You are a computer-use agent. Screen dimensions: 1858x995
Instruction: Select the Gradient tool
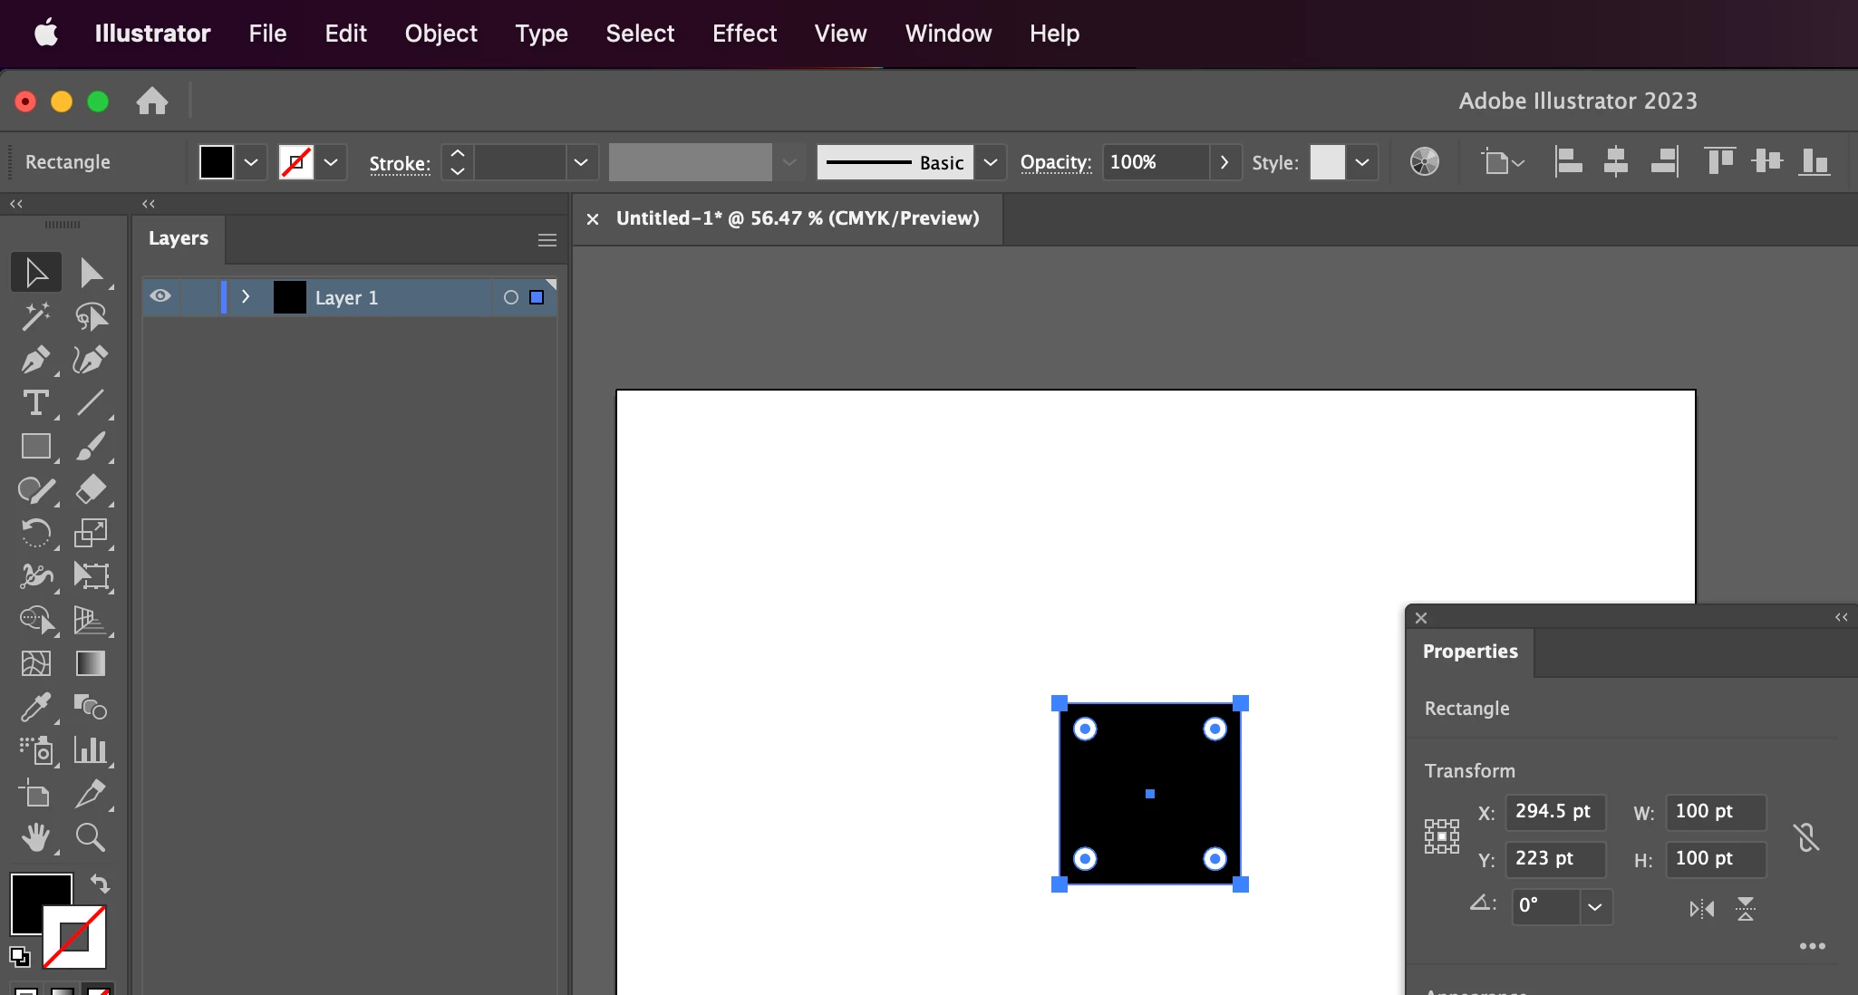click(x=90, y=664)
